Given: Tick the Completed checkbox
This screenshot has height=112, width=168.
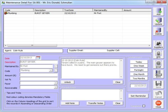Looking at the screenshot, I should point(144,106).
